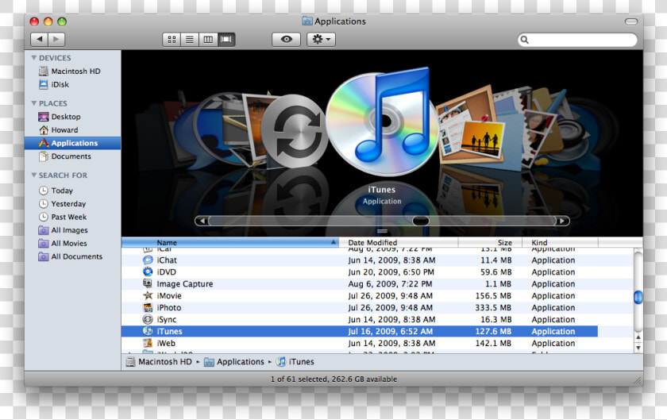Click the Cover Flow resize handle
Viewport: 667px width, 420px height.
click(x=382, y=232)
